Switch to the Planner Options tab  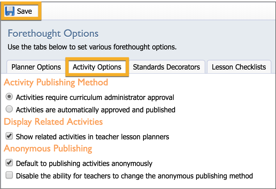[x=36, y=67]
